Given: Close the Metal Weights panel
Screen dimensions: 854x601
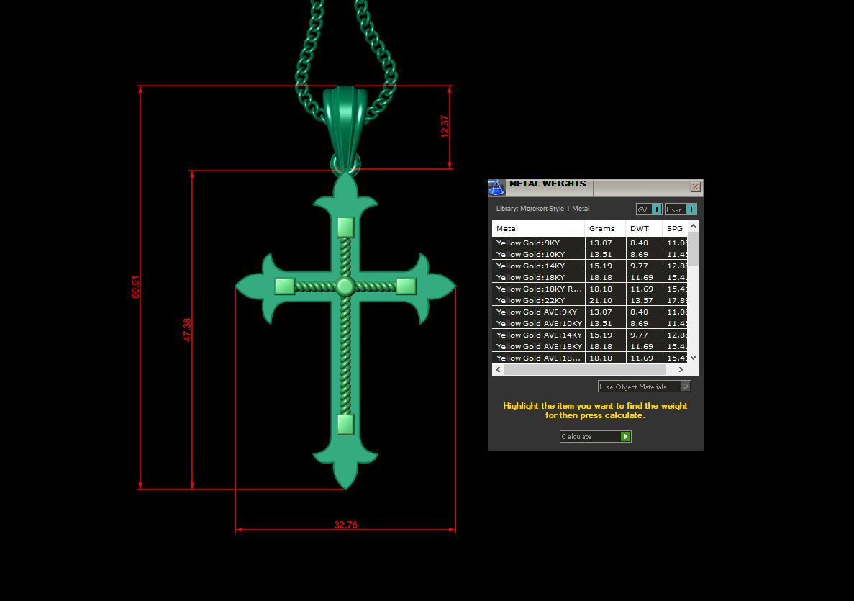Looking at the screenshot, I should (x=695, y=187).
